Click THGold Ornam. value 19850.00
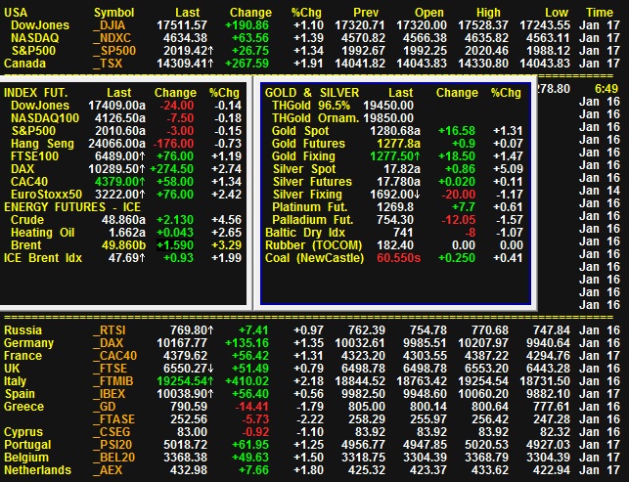629x482 pixels. pyautogui.click(x=388, y=118)
